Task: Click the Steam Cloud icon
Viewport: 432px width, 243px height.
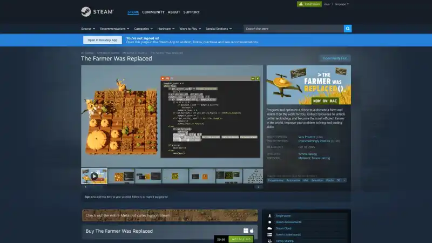Action: [x=269, y=228]
